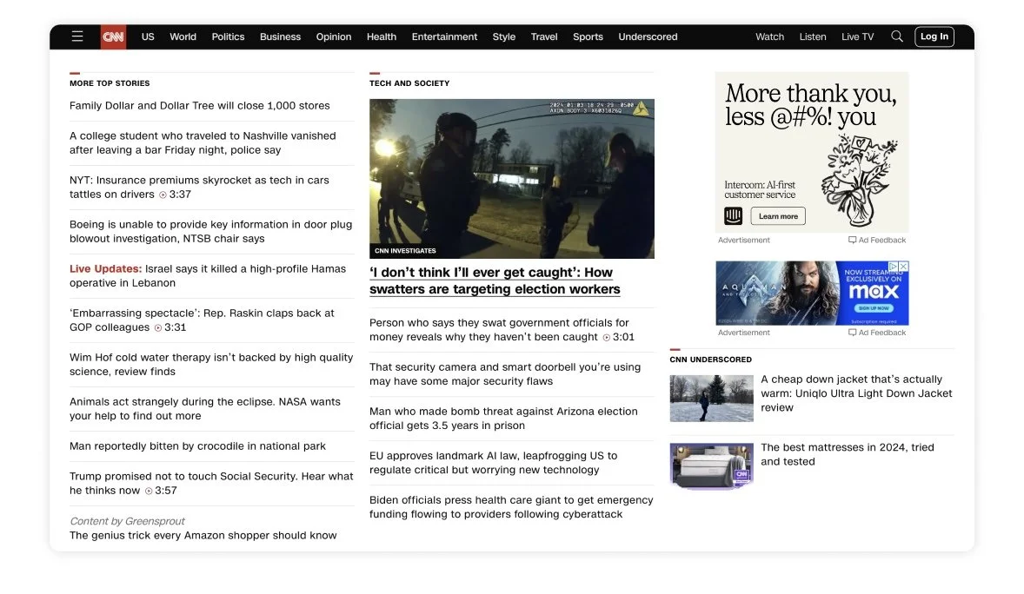
Task: Go to the Underscored section
Action: [x=648, y=36]
